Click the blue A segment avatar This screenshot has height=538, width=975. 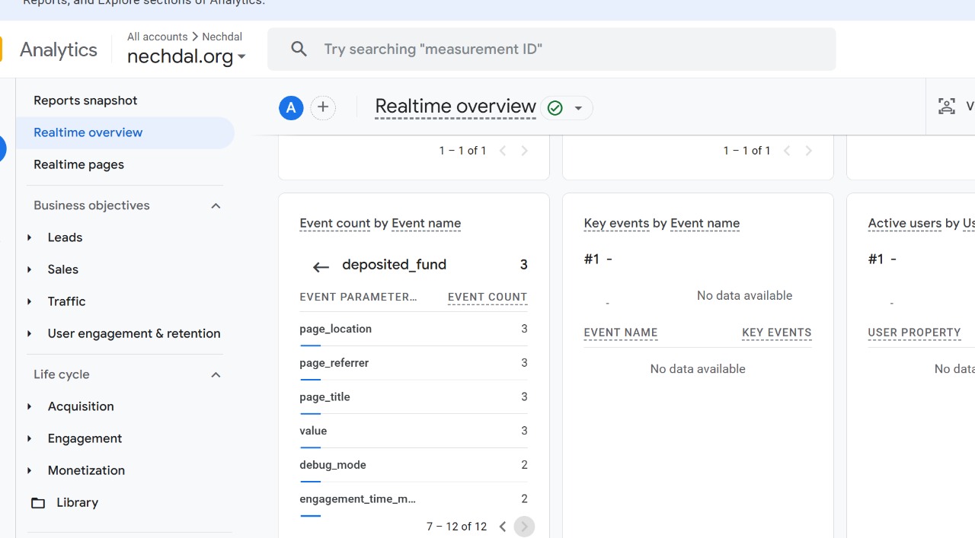coord(291,108)
